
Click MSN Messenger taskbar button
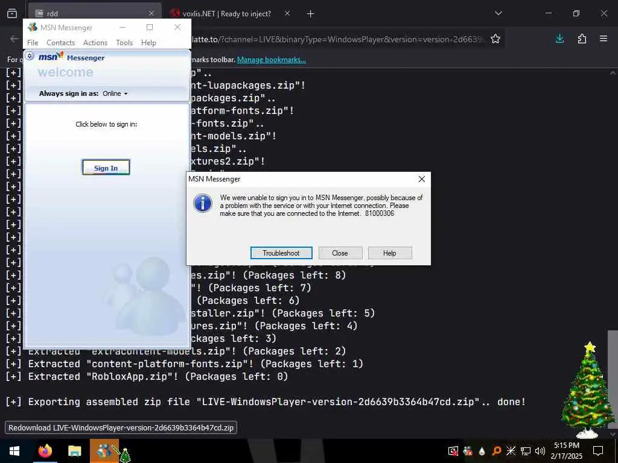[x=103, y=451]
